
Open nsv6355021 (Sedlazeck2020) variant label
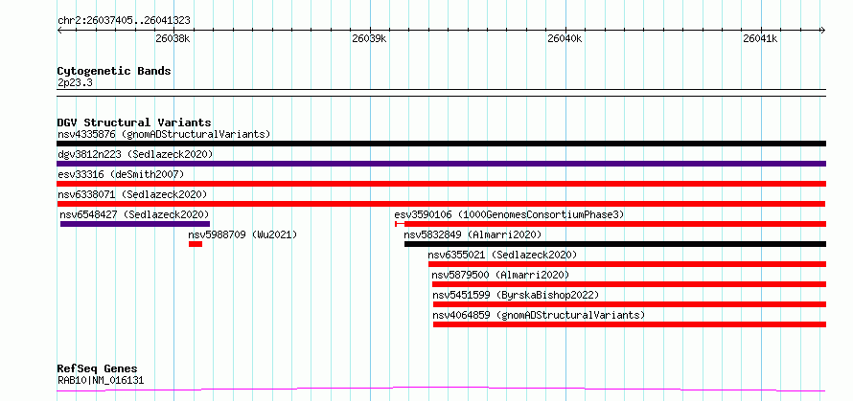point(502,255)
